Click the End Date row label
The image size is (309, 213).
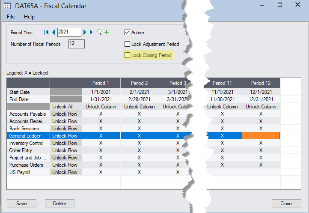tap(28, 99)
